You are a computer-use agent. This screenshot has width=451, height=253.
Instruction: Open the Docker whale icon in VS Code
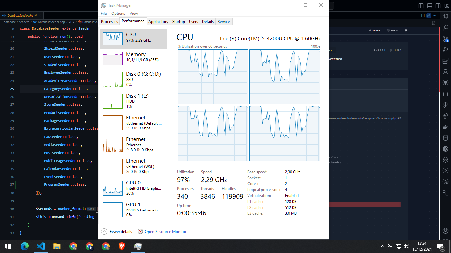[x=445, y=127]
